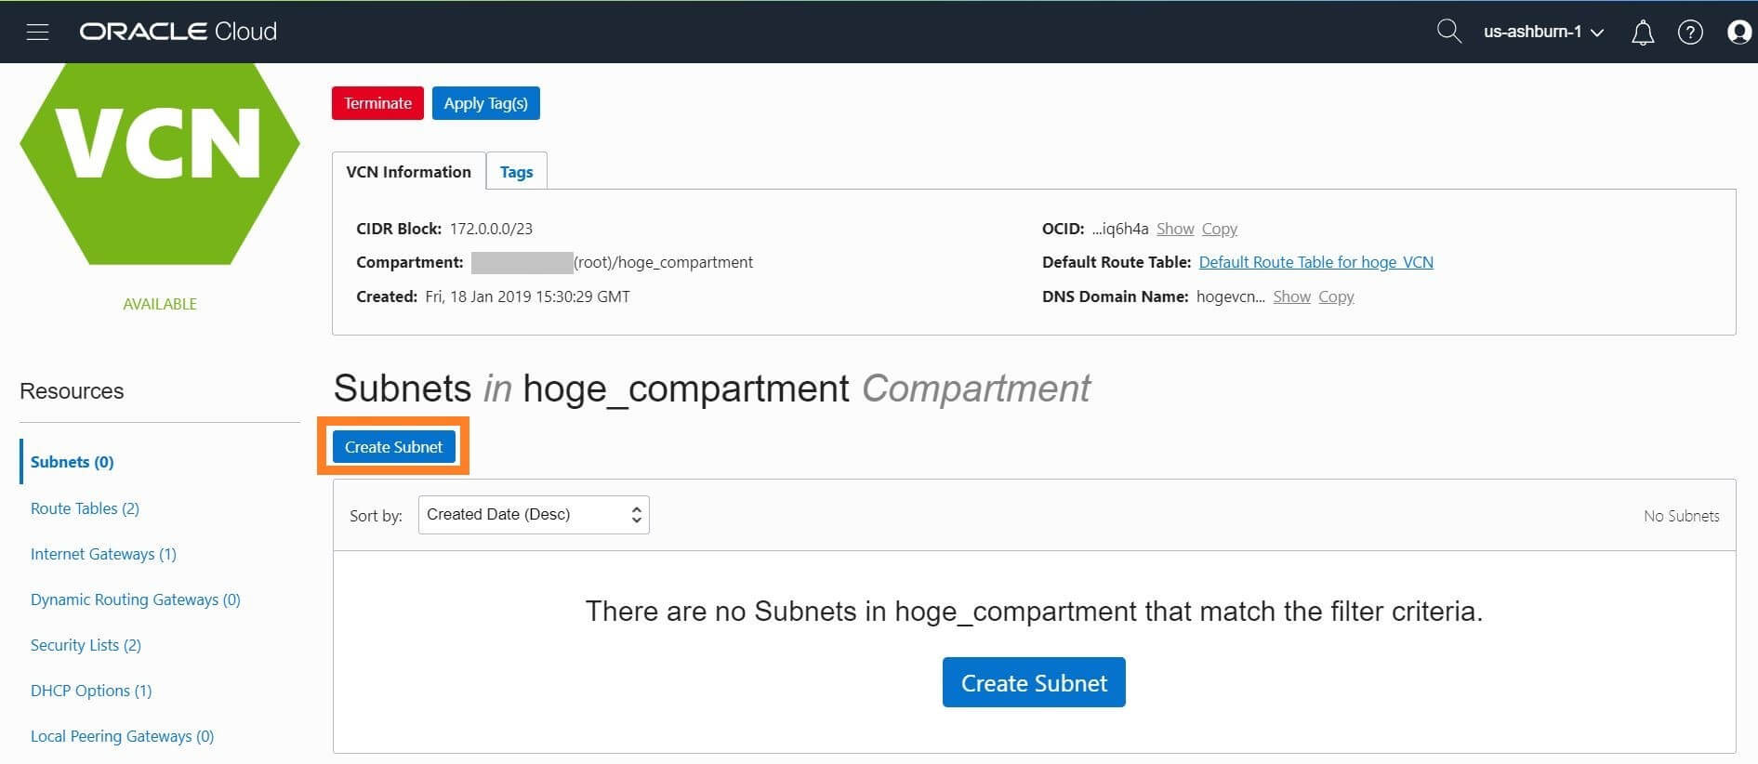This screenshot has height=764, width=1758.
Task: Click the Subnets in hoge_compartment heading
Action: 712,389
